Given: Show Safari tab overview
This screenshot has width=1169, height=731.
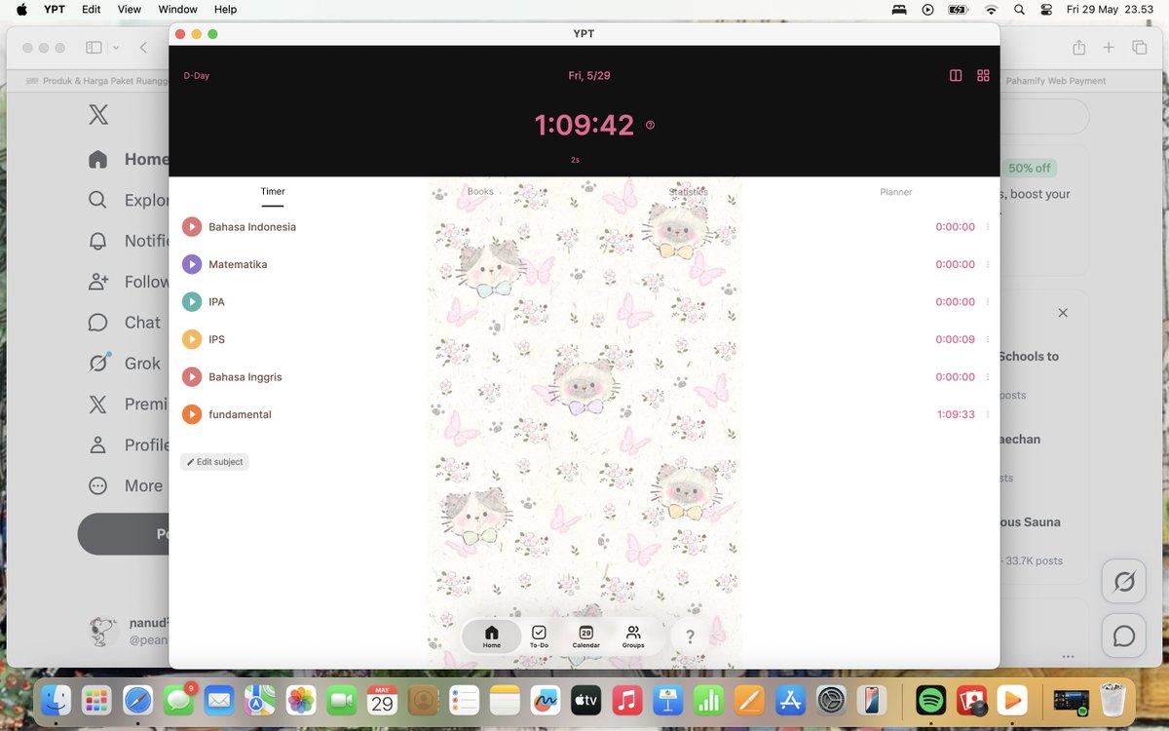Looking at the screenshot, I should (x=1139, y=47).
